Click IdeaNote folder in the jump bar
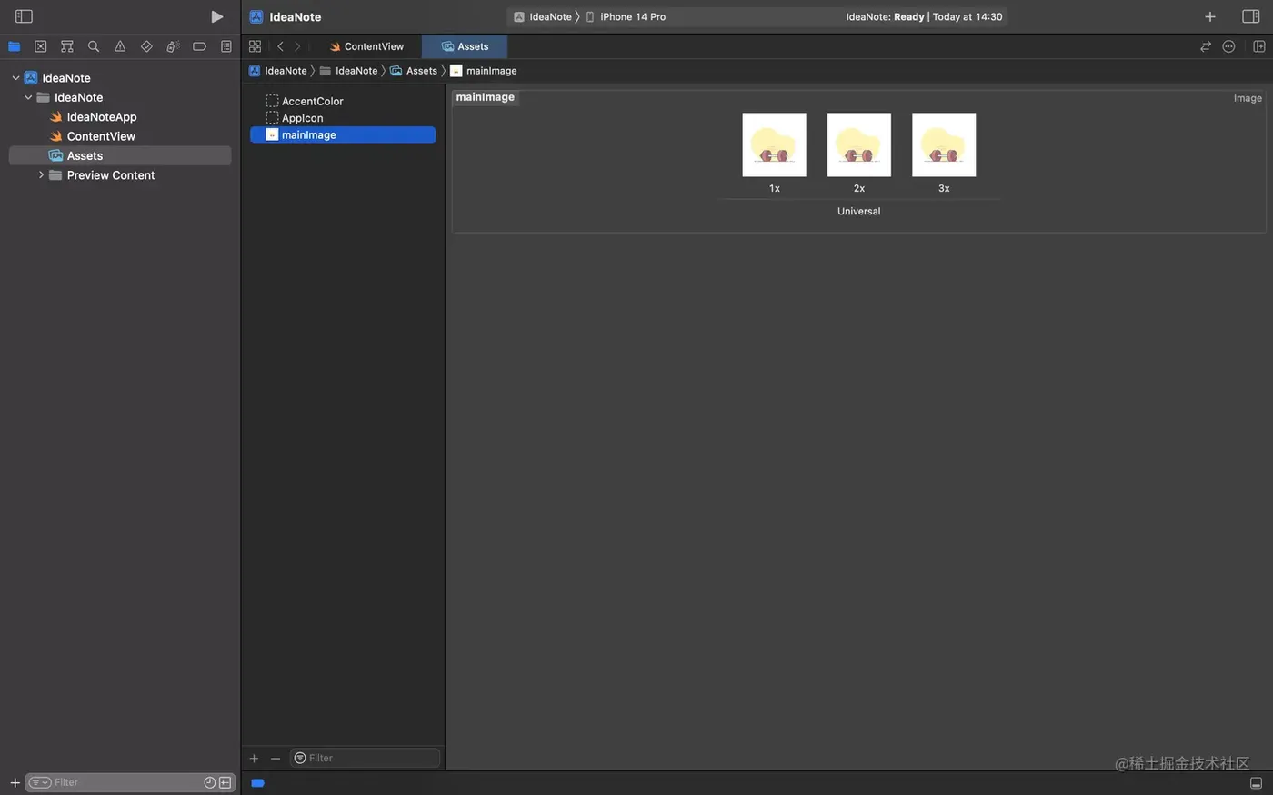Screen dimensions: 1273x795 [x=348, y=71]
